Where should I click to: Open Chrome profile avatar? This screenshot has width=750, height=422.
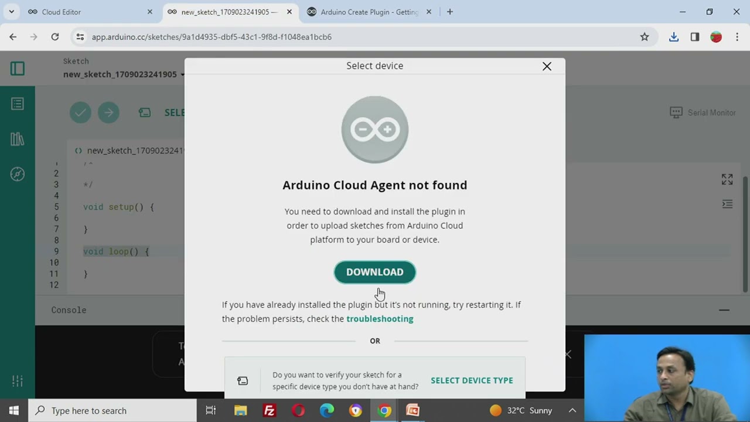pos(716,37)
